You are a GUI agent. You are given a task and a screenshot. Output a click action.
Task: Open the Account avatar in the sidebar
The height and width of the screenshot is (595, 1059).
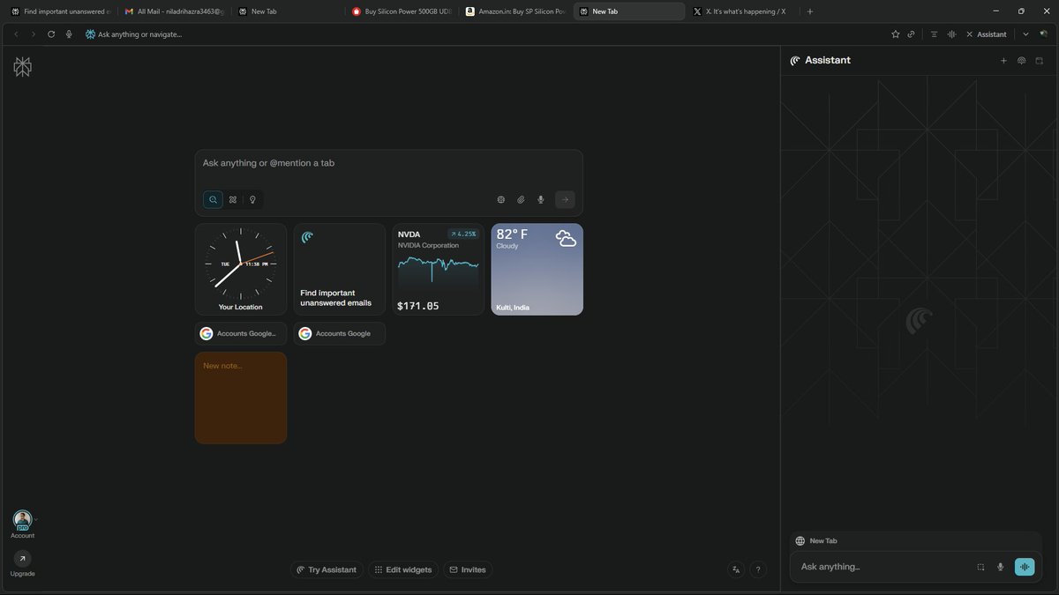point(22,520)
